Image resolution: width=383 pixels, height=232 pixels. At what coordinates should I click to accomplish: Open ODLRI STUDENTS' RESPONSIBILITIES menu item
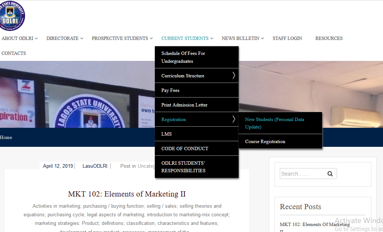click(197, 167)
